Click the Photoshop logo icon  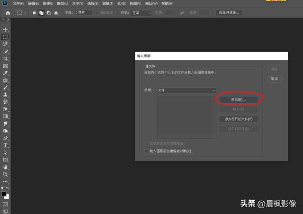(x=5, y=3)
